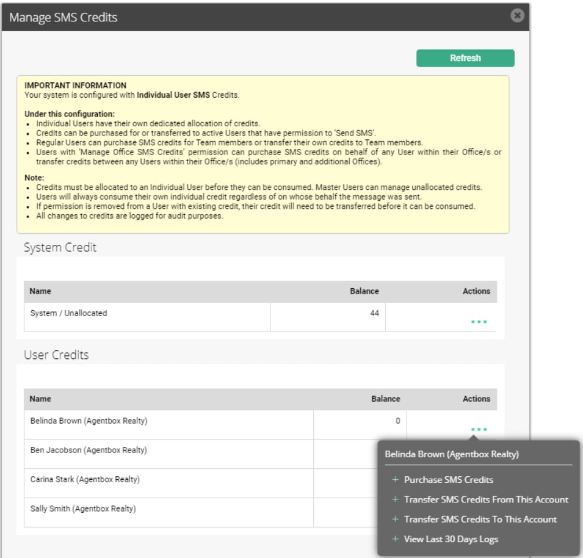
Task: Click plus icon beside View Last 30 Days Logs
Action: [395, 538]
